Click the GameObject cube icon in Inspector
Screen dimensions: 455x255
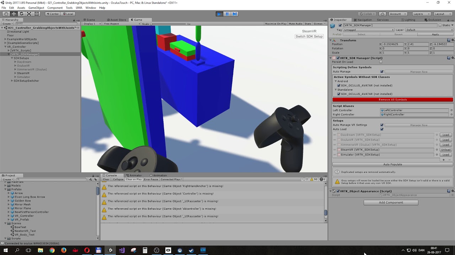(x=333, y=26)
